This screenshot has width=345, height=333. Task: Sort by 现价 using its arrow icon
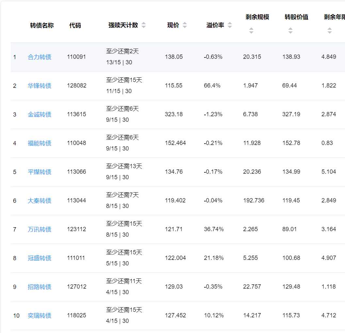point(185,25)
